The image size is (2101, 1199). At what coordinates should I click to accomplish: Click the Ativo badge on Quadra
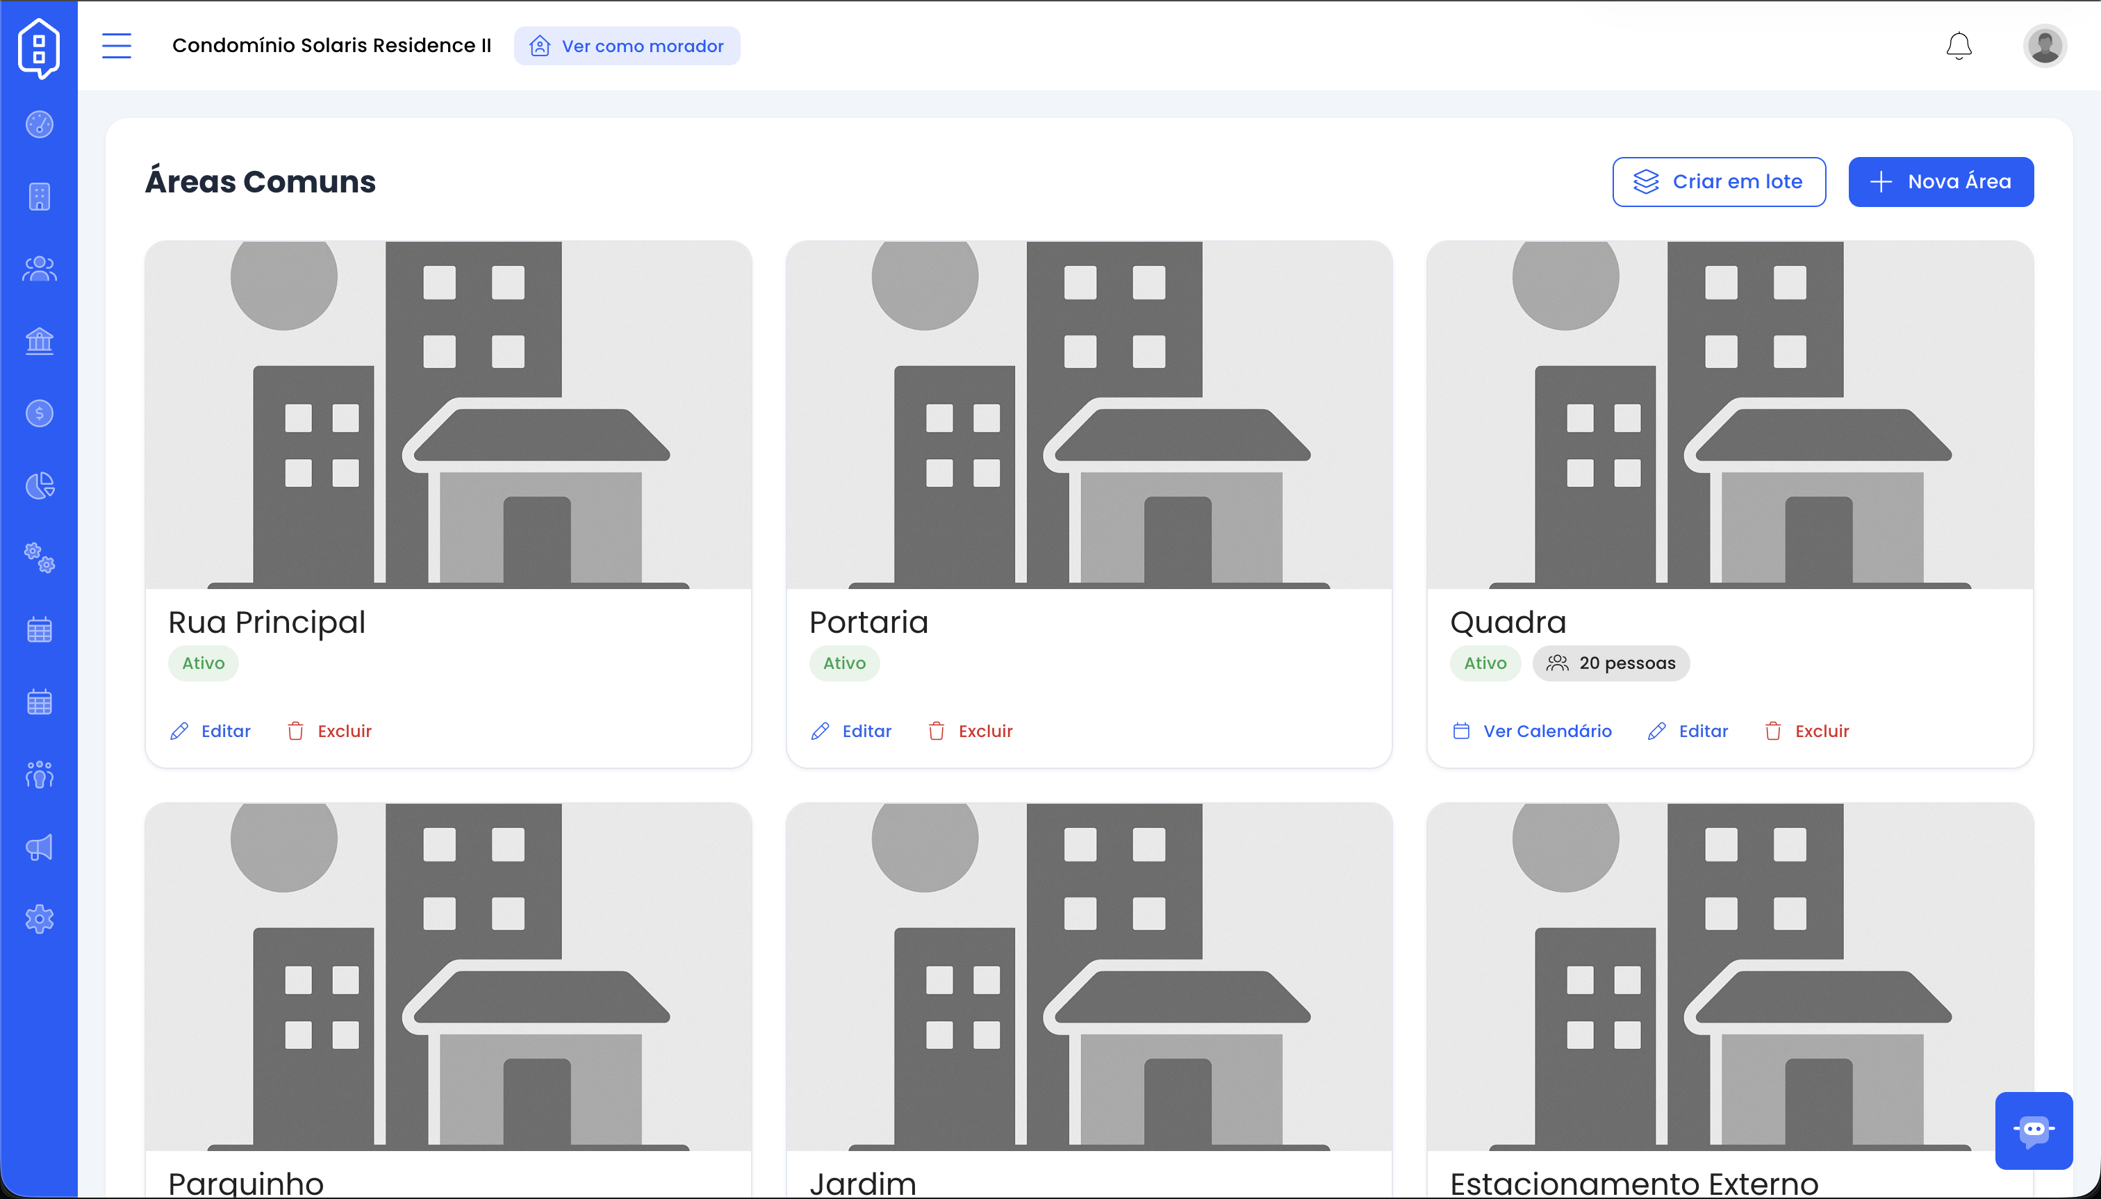[1485, 663]
